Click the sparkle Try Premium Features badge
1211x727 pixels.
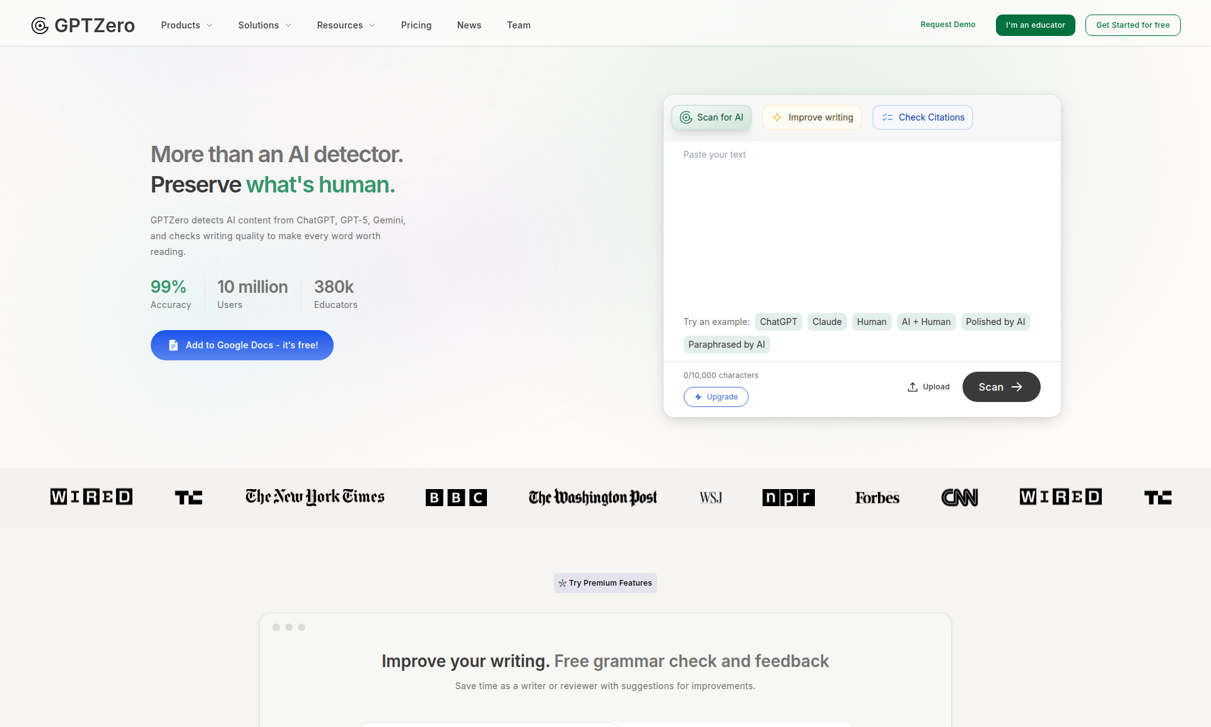coord(605,583)
